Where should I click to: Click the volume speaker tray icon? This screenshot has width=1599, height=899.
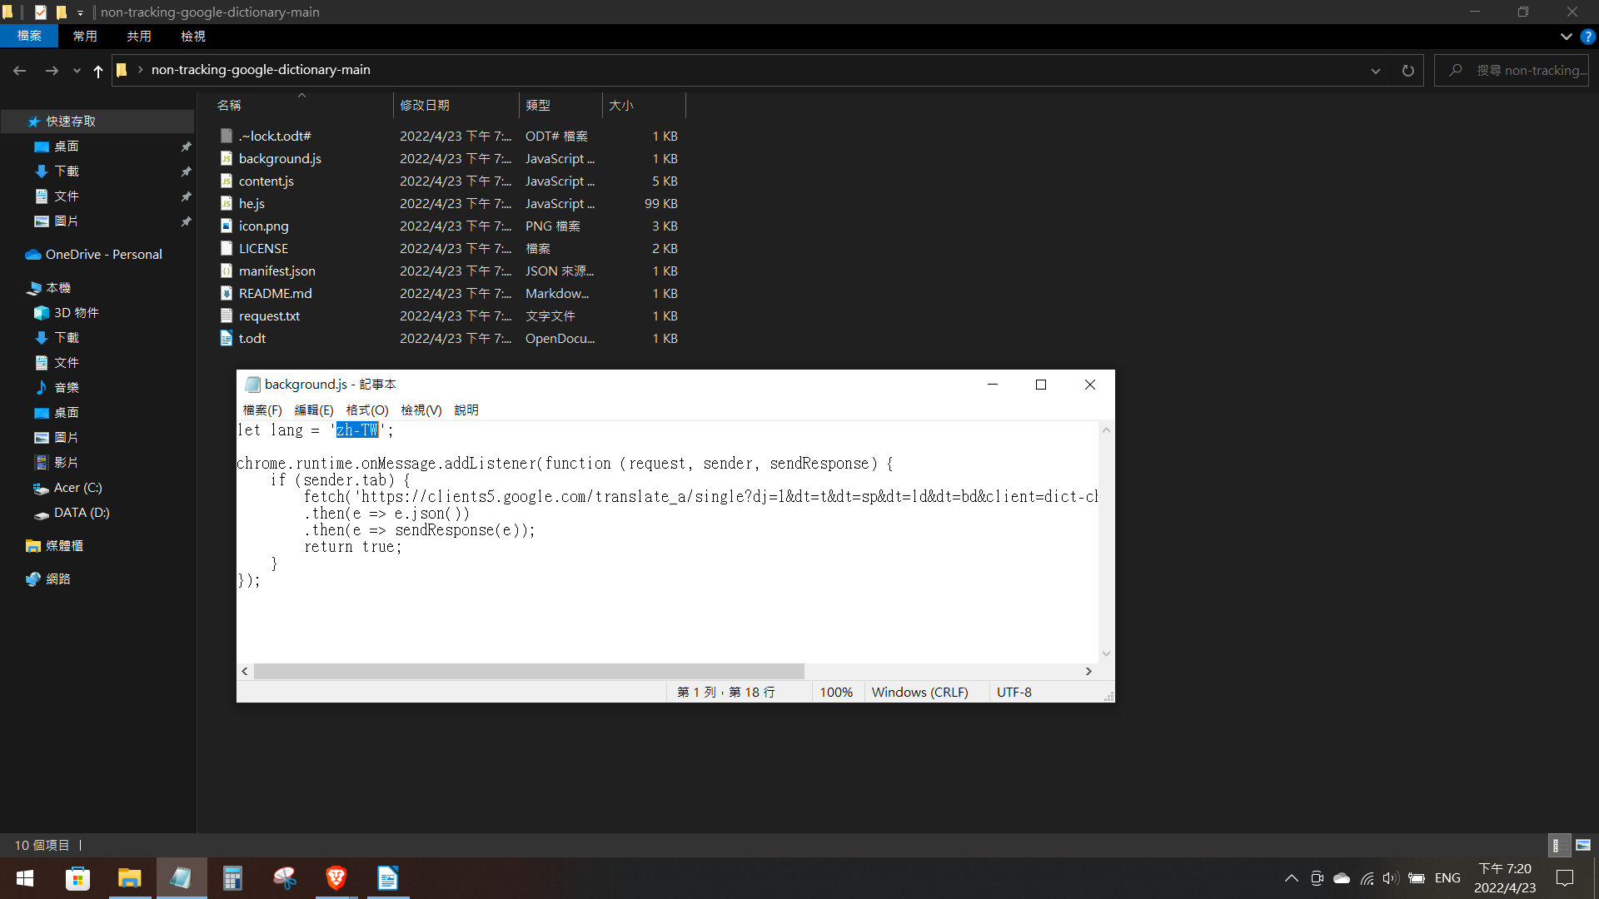click(1390, 878)
